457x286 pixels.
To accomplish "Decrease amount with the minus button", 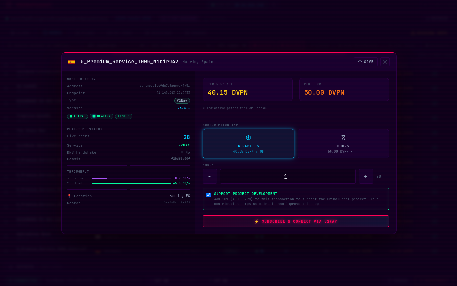I will [210, 177].
